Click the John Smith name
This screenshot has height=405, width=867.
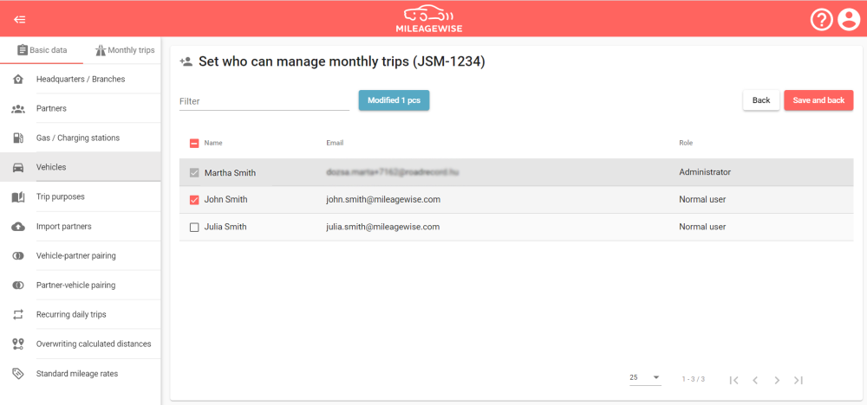225,200
